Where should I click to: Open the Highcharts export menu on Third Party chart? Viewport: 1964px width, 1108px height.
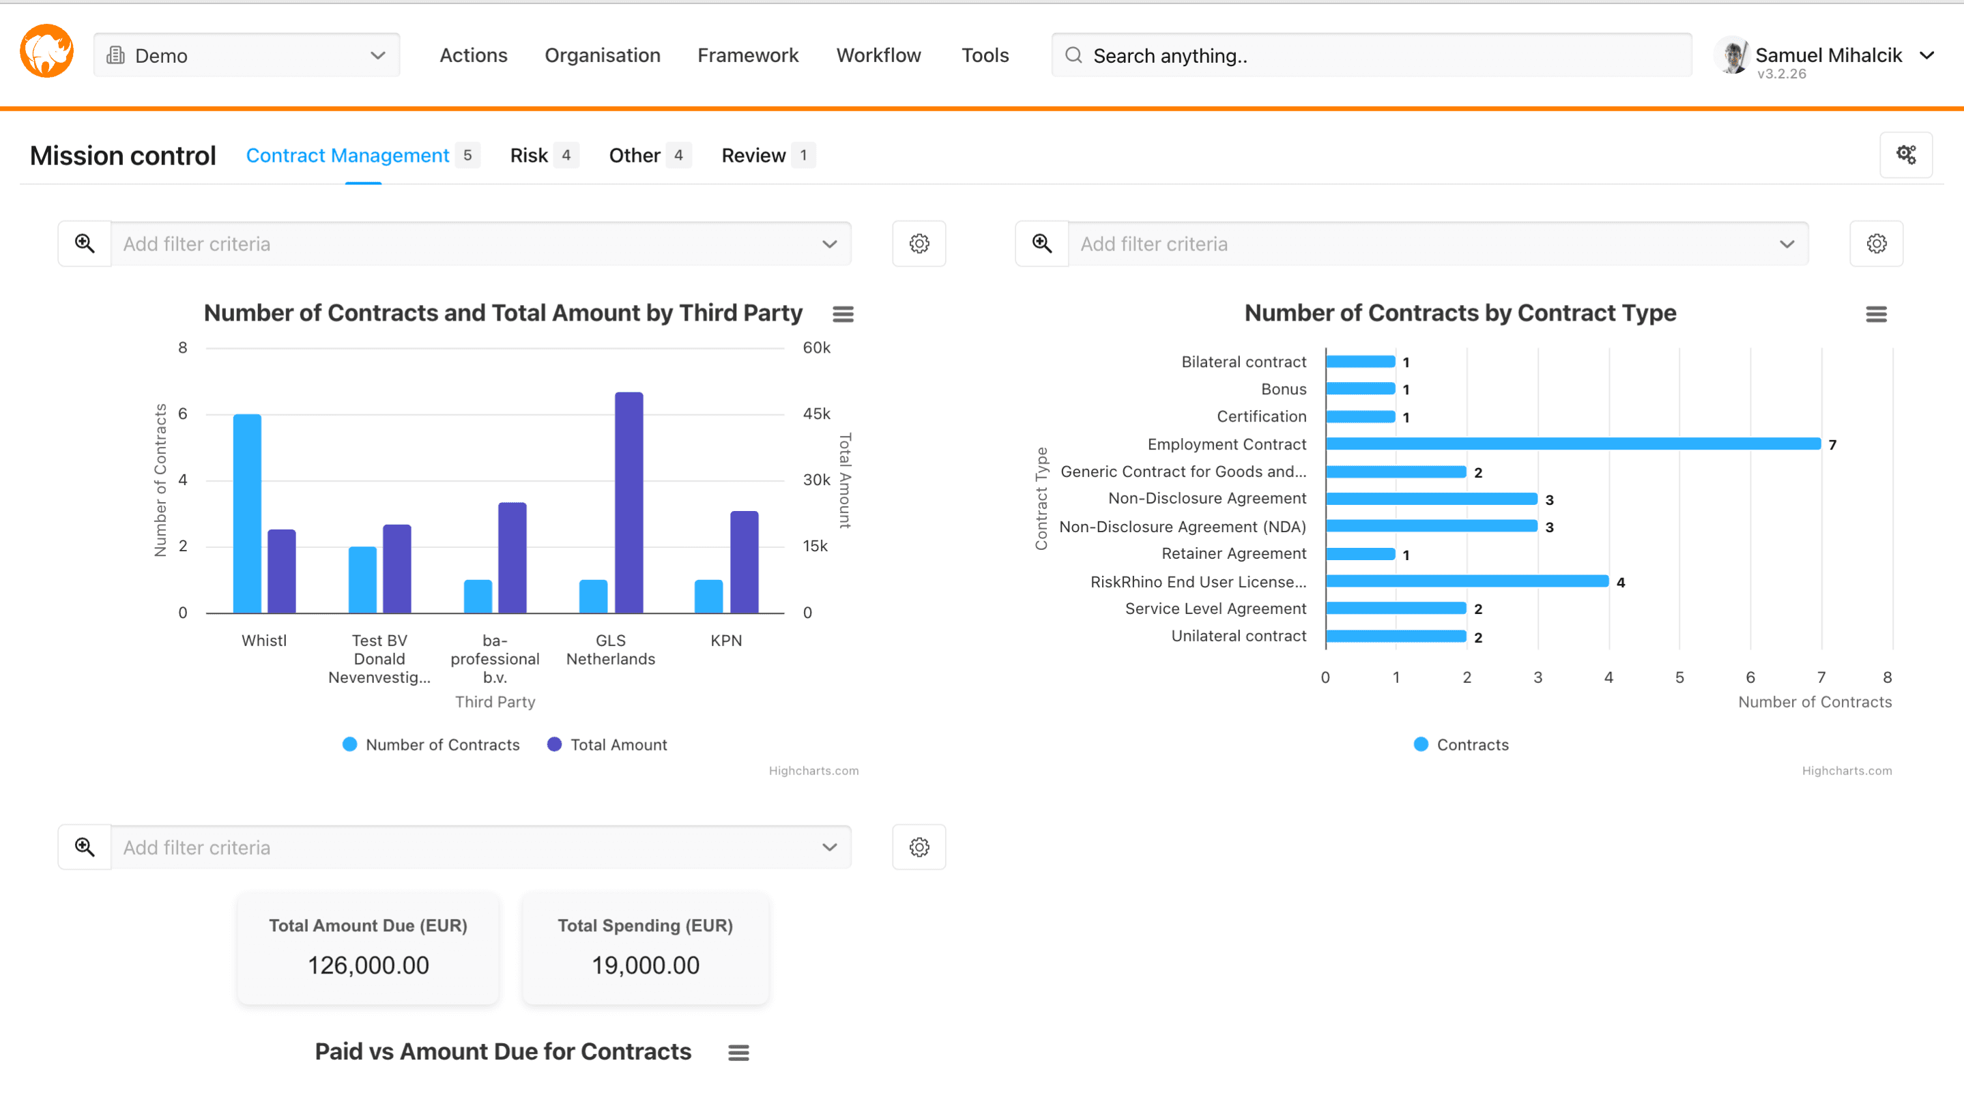pos(843,313)
